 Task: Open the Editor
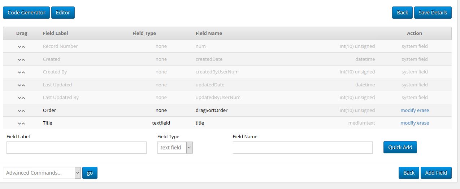pos(63,13)
